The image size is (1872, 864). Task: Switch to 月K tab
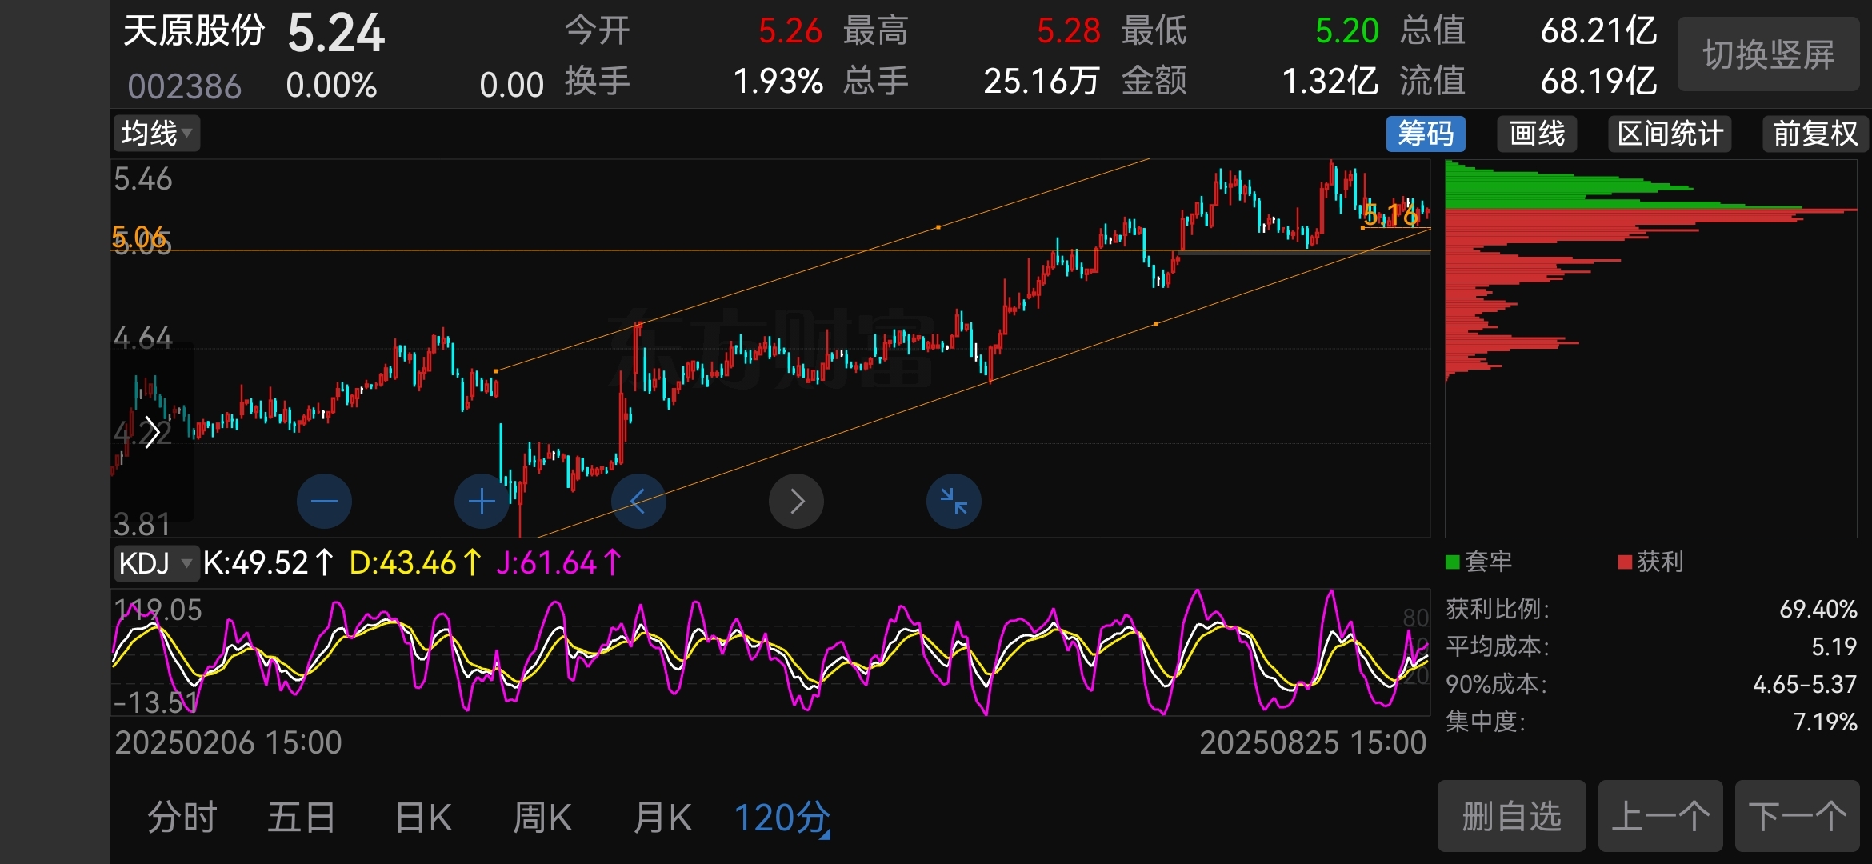662,818
